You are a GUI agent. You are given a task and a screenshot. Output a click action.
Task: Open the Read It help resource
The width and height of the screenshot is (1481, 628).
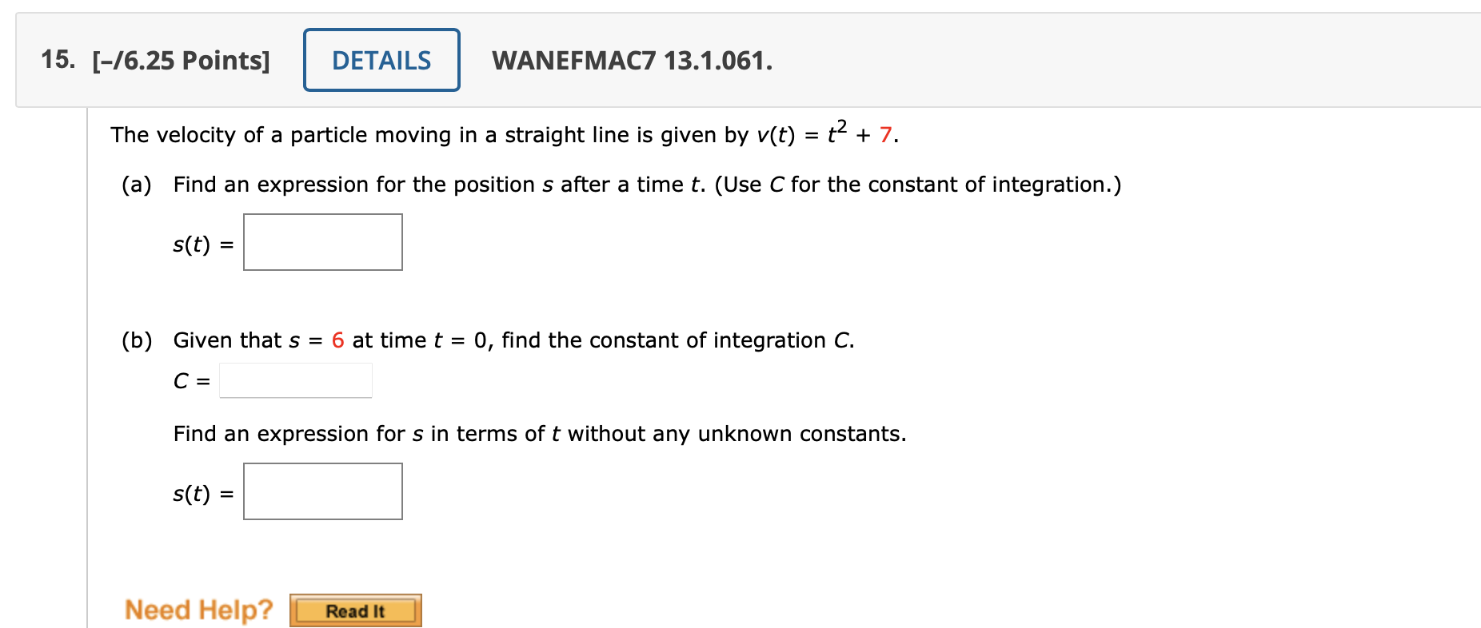pyautogui.click(x=355, y=610)
